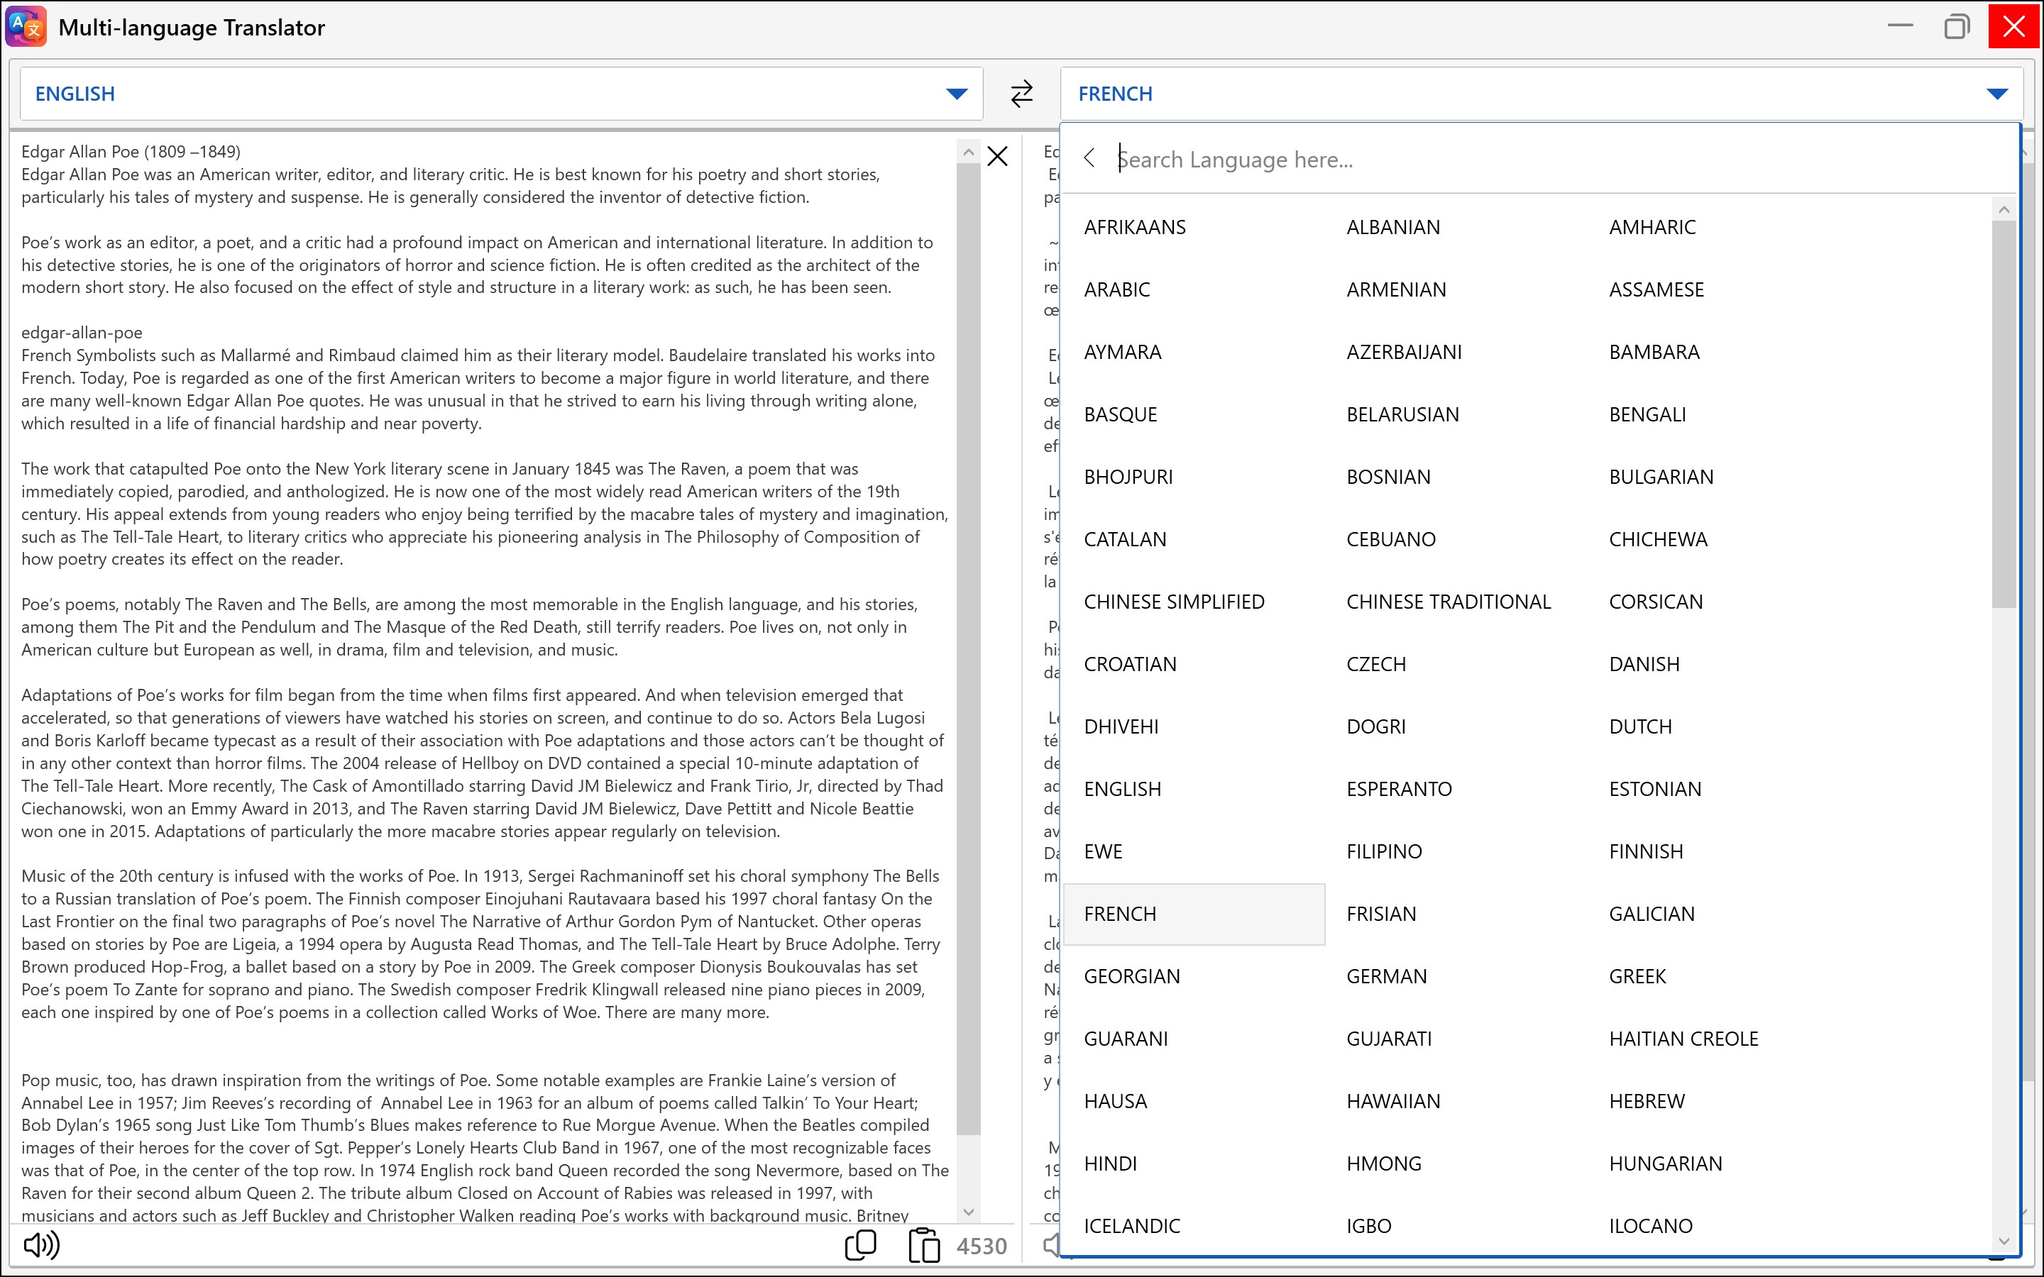Click the back arrow in language search
This screenshot has height=1277, width=2044.
(x=1089, y=158)
